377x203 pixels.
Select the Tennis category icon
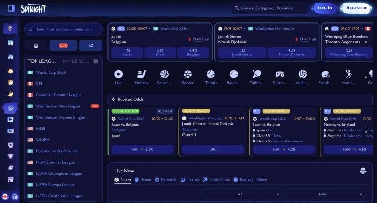(x=211, y=77)
